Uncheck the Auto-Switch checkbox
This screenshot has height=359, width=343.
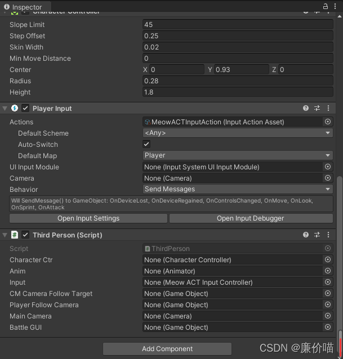point(146,144)
